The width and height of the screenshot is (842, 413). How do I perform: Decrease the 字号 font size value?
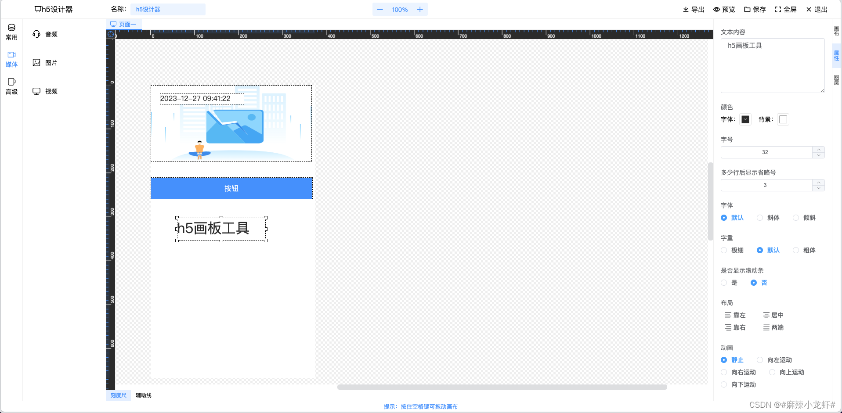click(x=819, y=155)
